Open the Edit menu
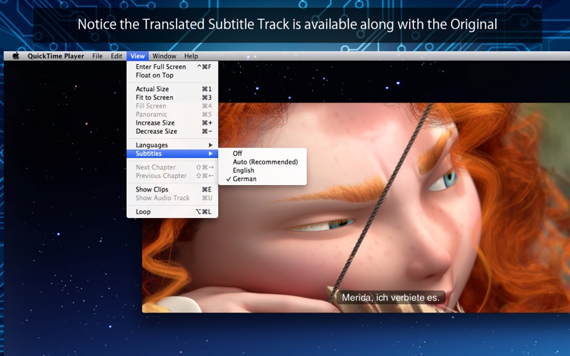Viewport: 570px width, 356px height. click(x=116, y=56)
